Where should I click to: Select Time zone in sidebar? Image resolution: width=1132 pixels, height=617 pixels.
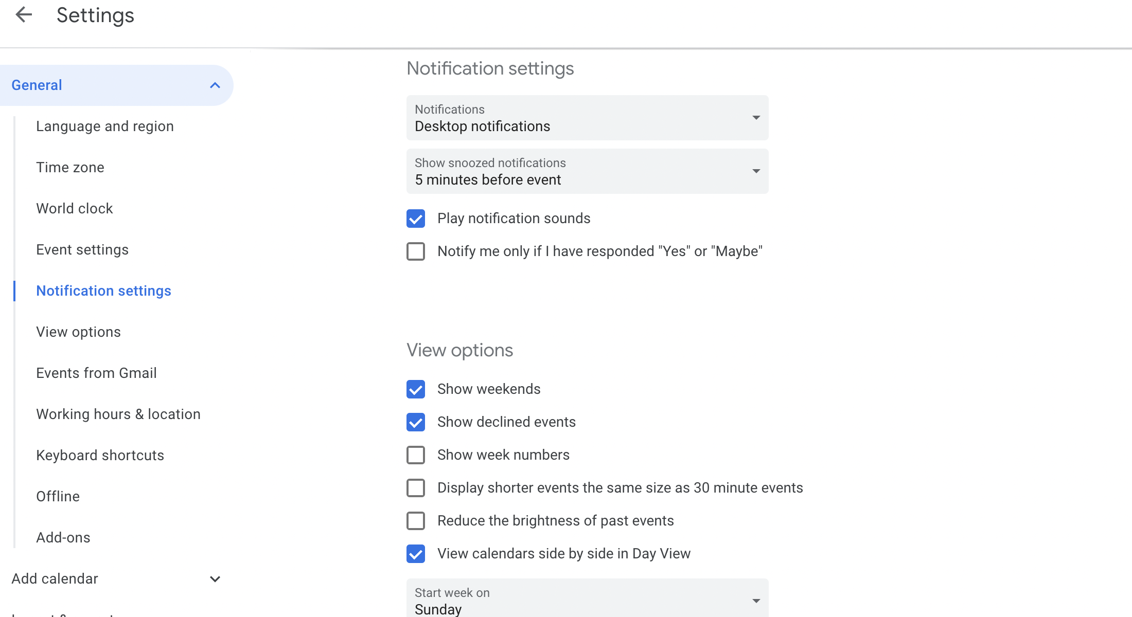pyautogui.click(x=70, y=168)
